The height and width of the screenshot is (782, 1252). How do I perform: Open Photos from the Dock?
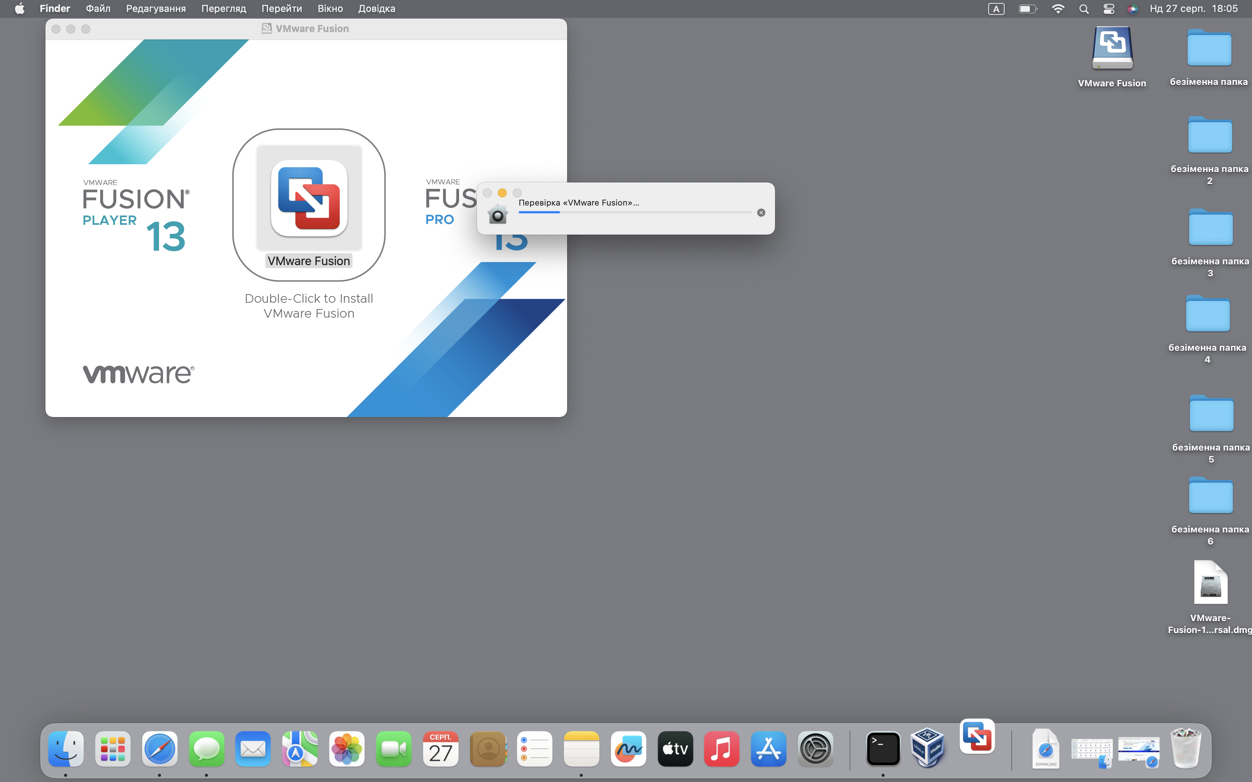tap(347, 749)
